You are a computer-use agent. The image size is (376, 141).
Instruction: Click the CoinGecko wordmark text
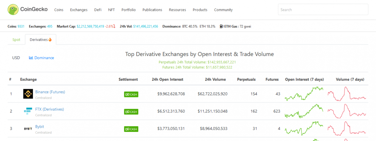point(34,9)
